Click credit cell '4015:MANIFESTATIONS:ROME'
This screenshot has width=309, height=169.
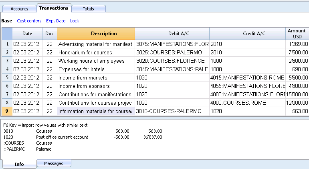pos(247,78)
